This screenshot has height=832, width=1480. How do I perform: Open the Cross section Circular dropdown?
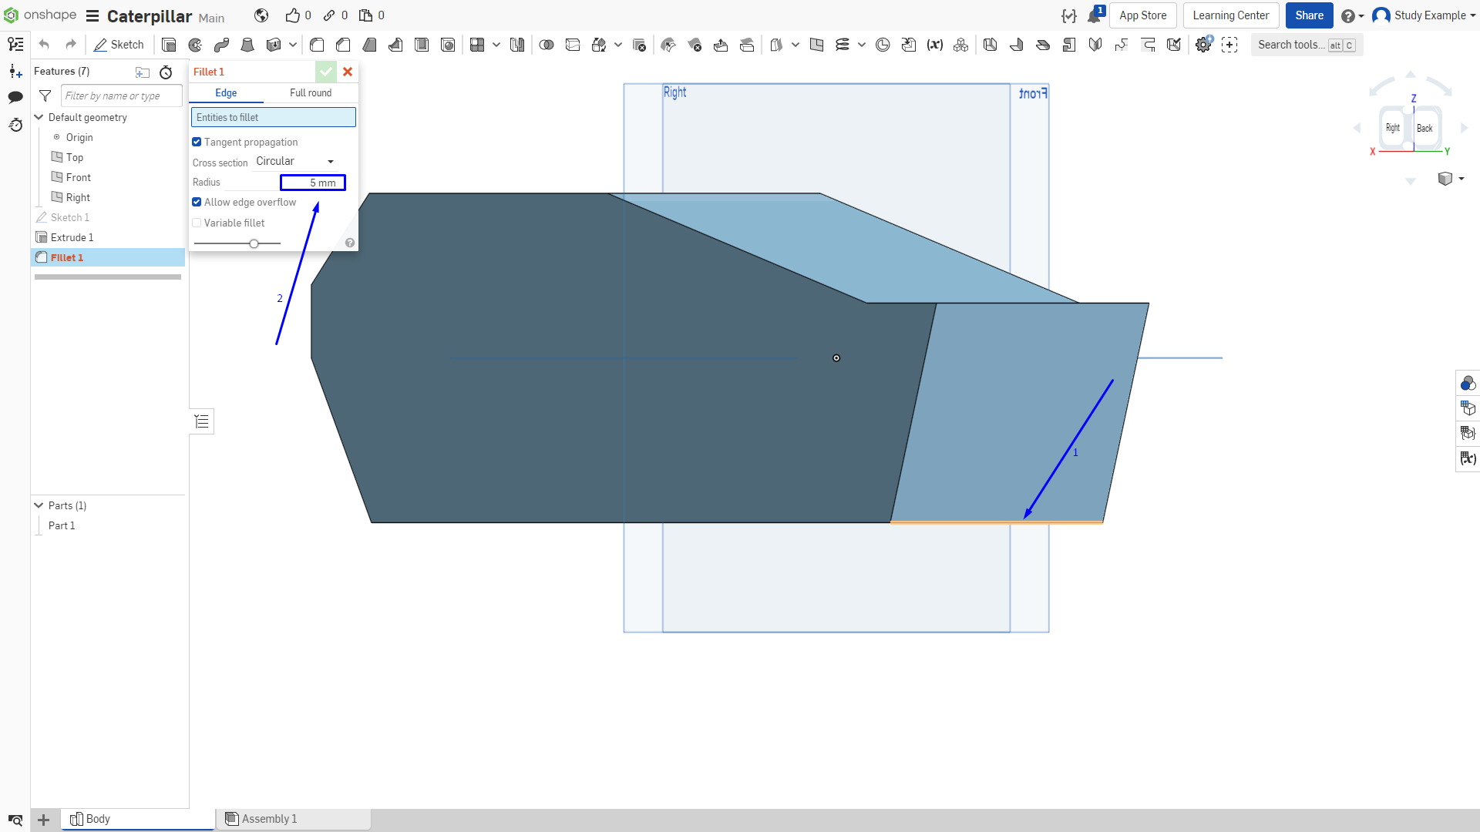pyautogui.click(x=296, y=161)
